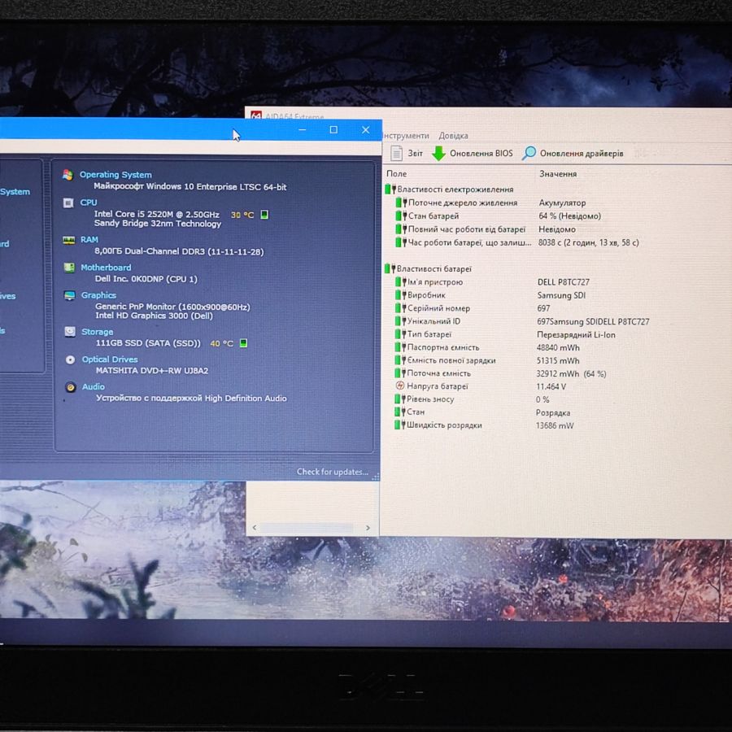Click left arrow of AIDA64 horizontal scrollbar
The image size is (732, 732).
(x=255, y=528)
